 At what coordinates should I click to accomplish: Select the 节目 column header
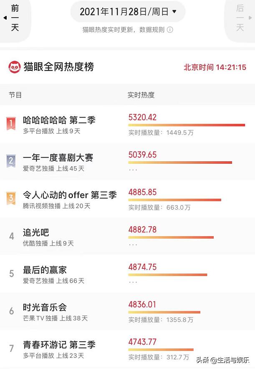coord(15,95)
